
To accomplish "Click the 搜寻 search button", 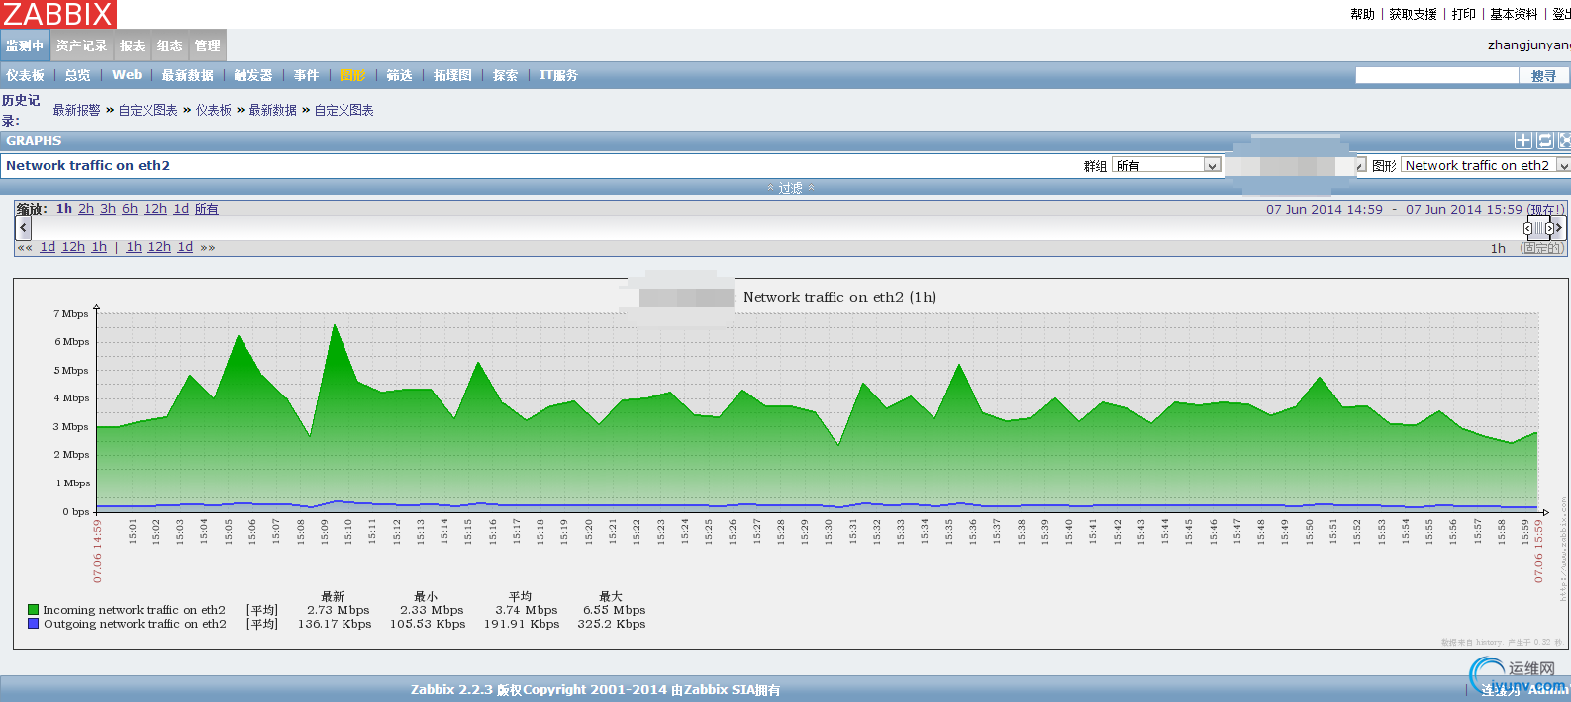I will [x=1543, y=76].
